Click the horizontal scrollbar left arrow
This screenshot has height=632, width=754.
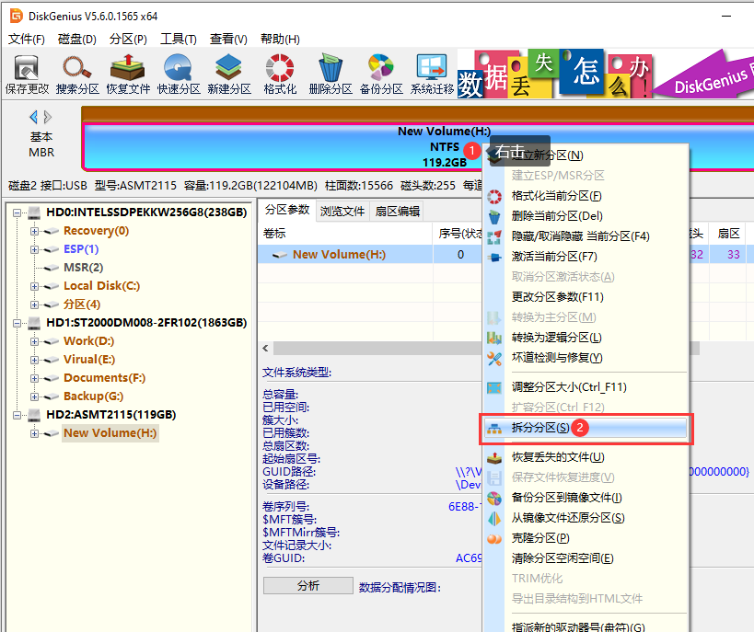pyautogui.click(x=265, y=349)
